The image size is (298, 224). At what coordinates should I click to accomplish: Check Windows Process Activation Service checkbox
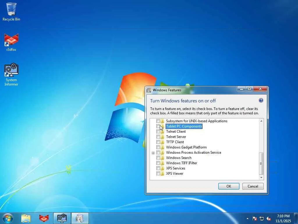(x=158, y=152)
